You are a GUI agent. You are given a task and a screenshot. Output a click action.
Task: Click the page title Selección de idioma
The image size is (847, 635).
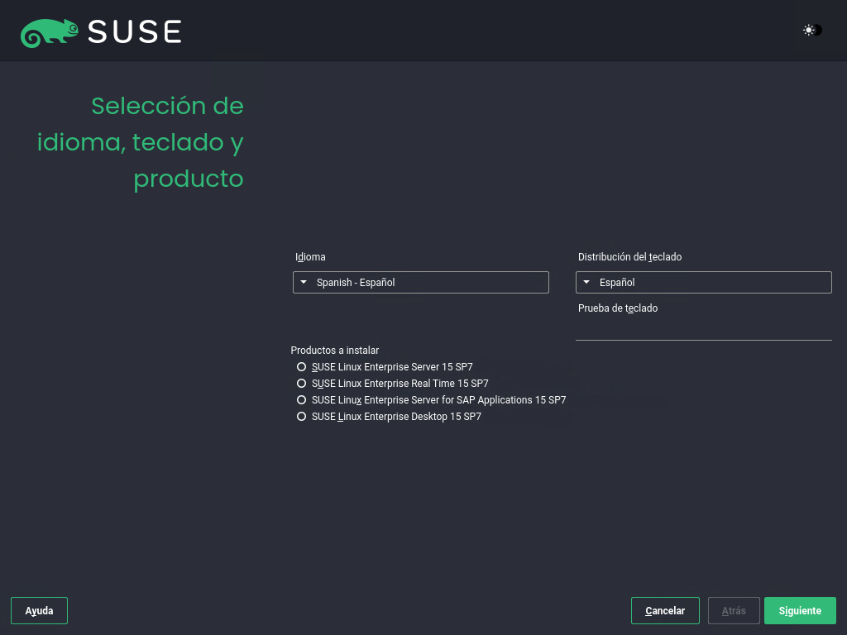tap(141, 142)
